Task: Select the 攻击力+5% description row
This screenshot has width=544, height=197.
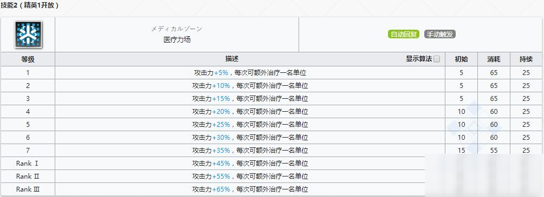Action: [x=250, y=73]
